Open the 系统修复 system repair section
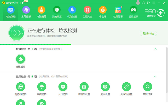 click(x=57, y=12)
